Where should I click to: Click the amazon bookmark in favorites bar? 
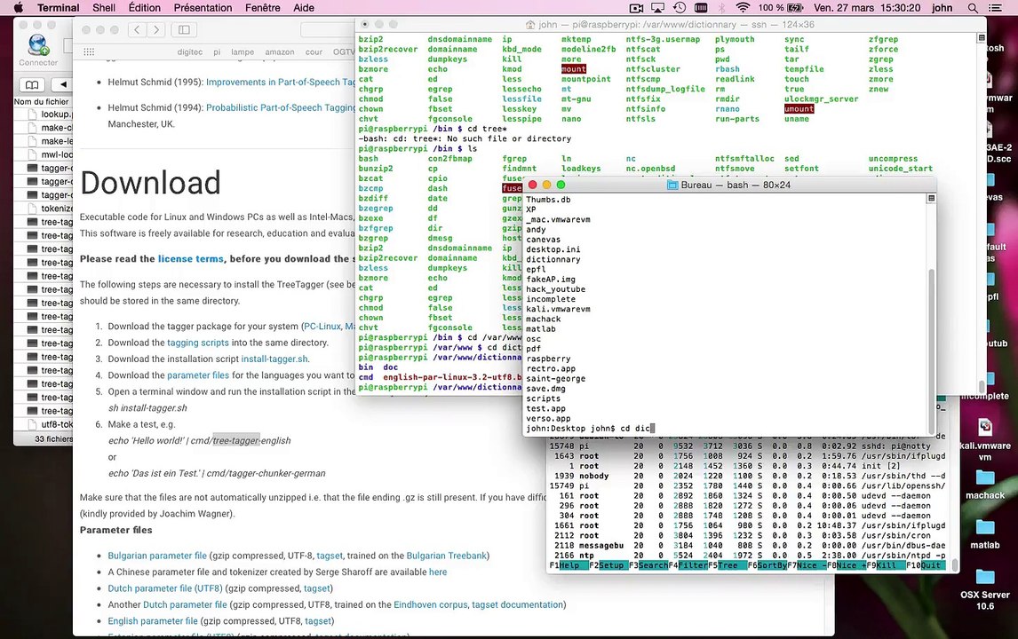click(x=279, y=52)
